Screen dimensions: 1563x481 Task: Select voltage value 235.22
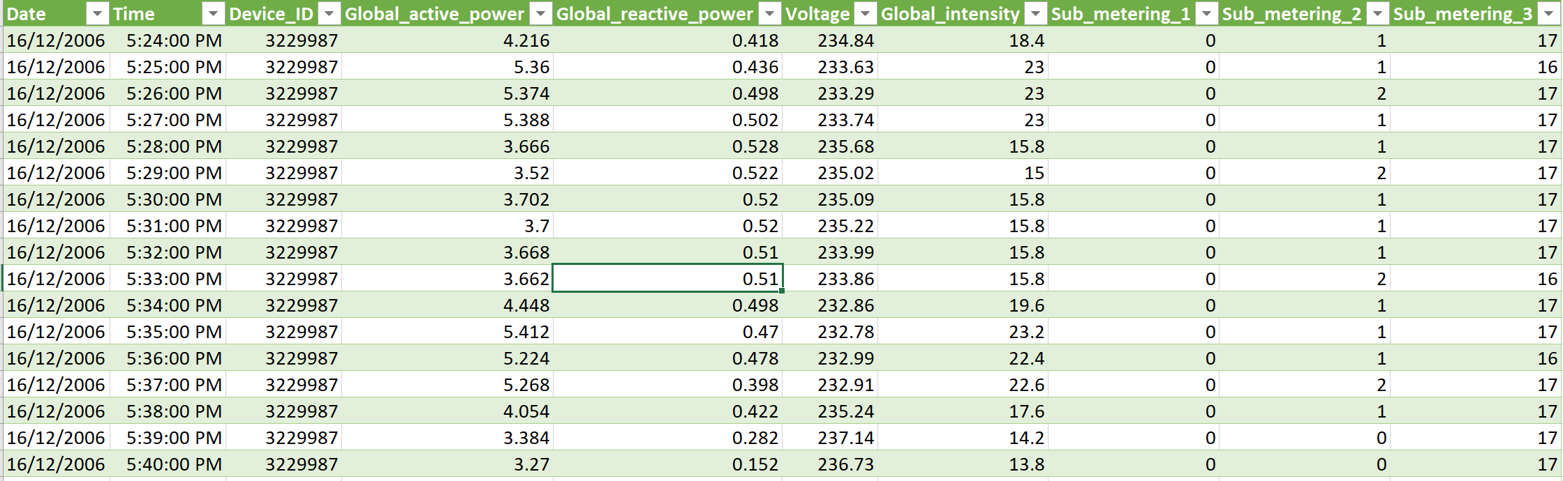pos(829,226)
